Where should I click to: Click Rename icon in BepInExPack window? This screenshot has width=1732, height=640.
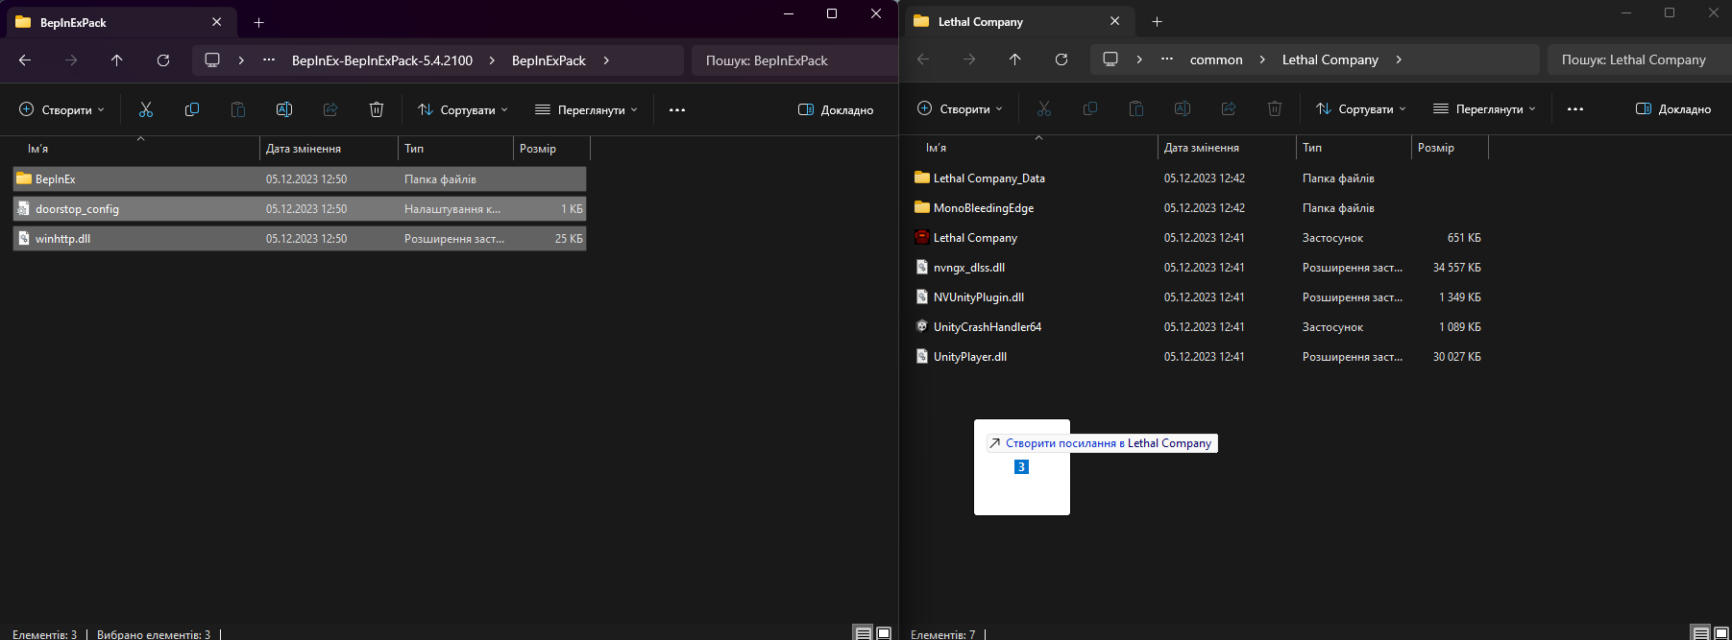click(284, 109)
